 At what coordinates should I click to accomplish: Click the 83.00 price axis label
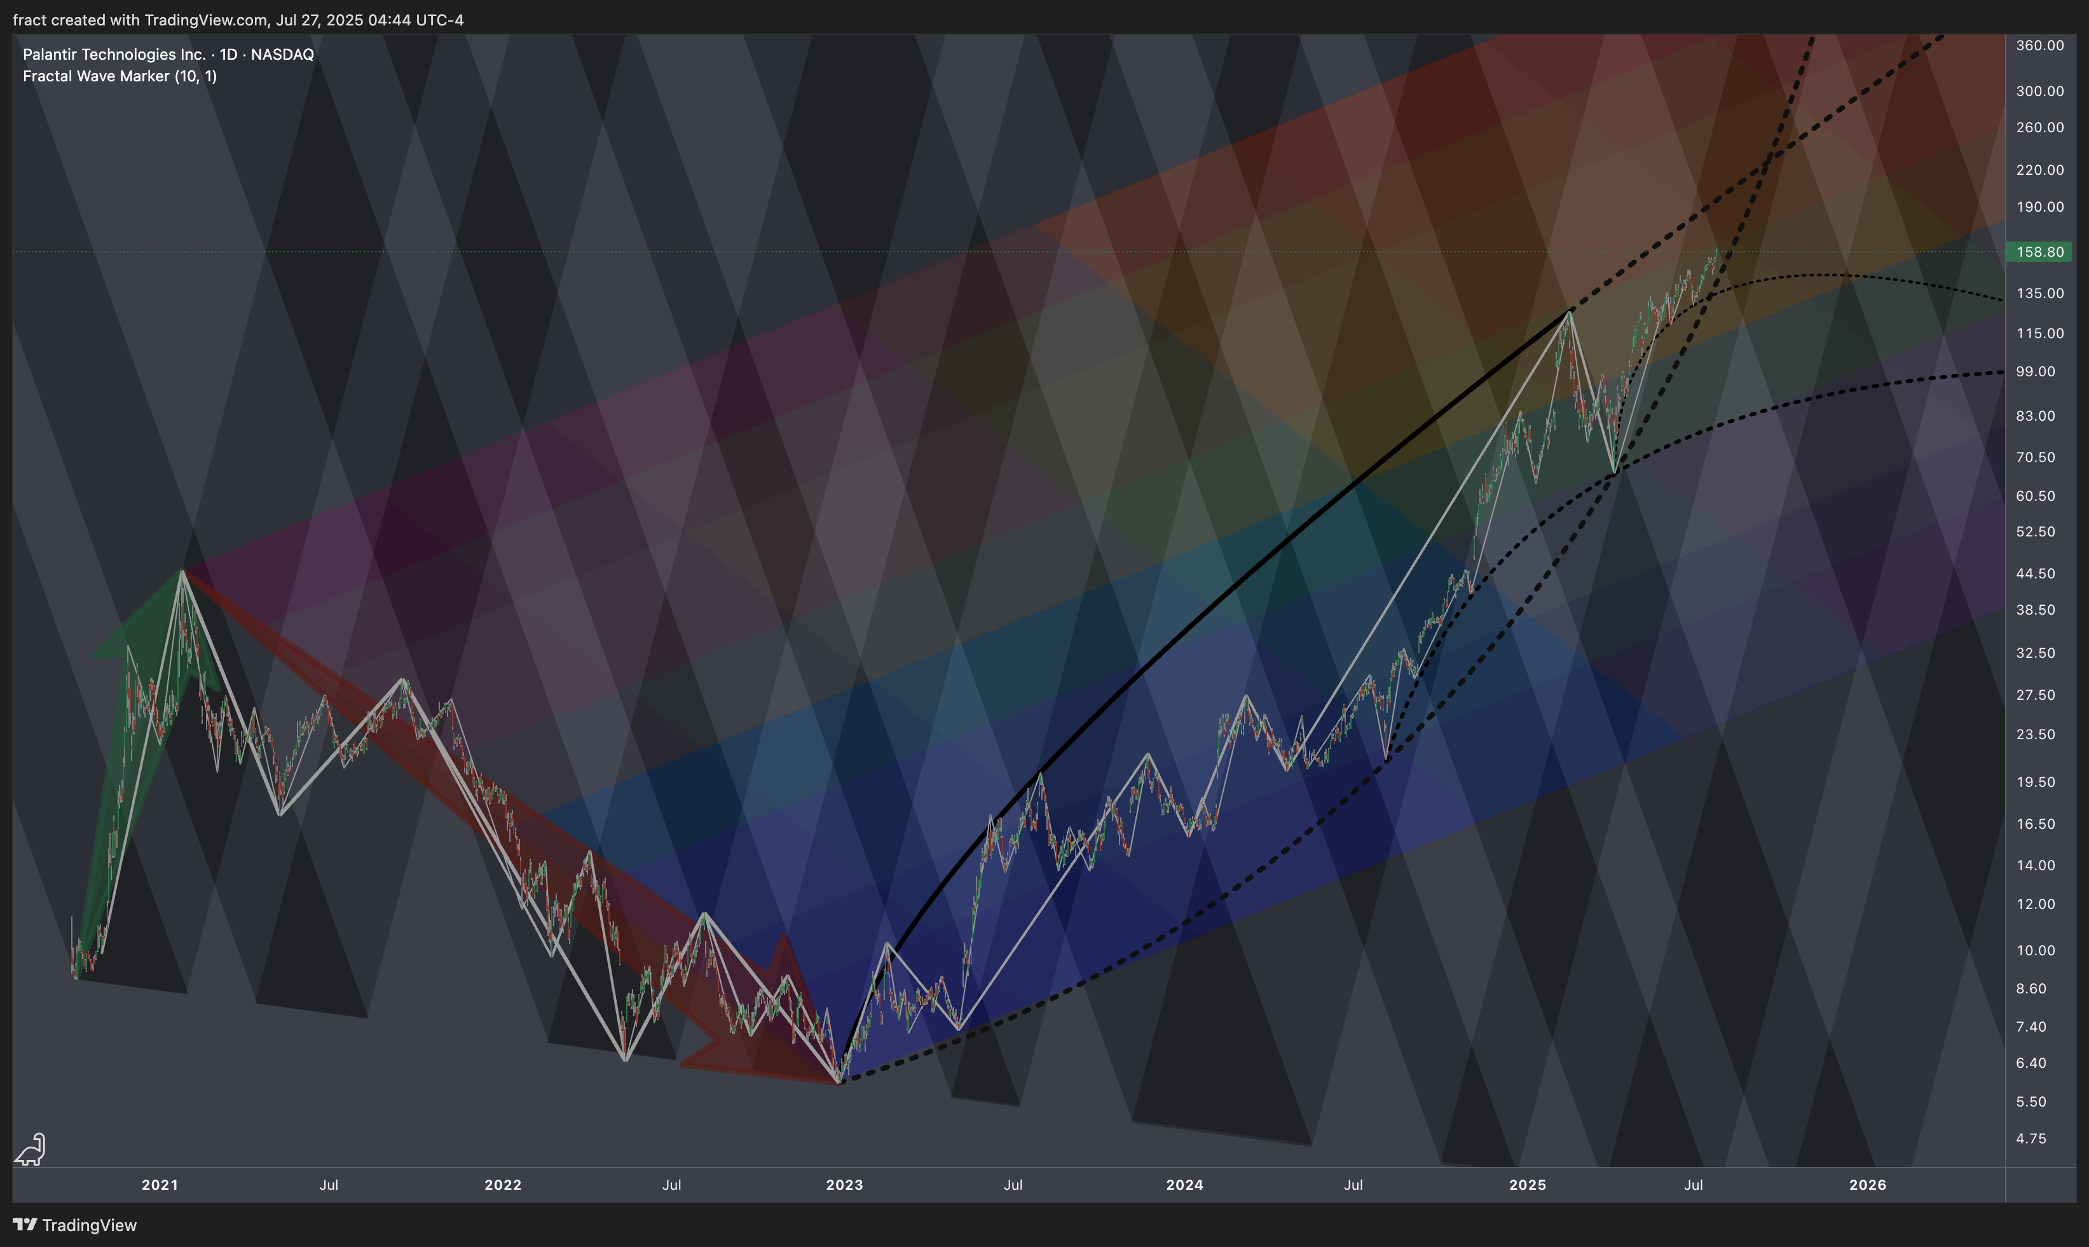click(x=2035, y=416)
